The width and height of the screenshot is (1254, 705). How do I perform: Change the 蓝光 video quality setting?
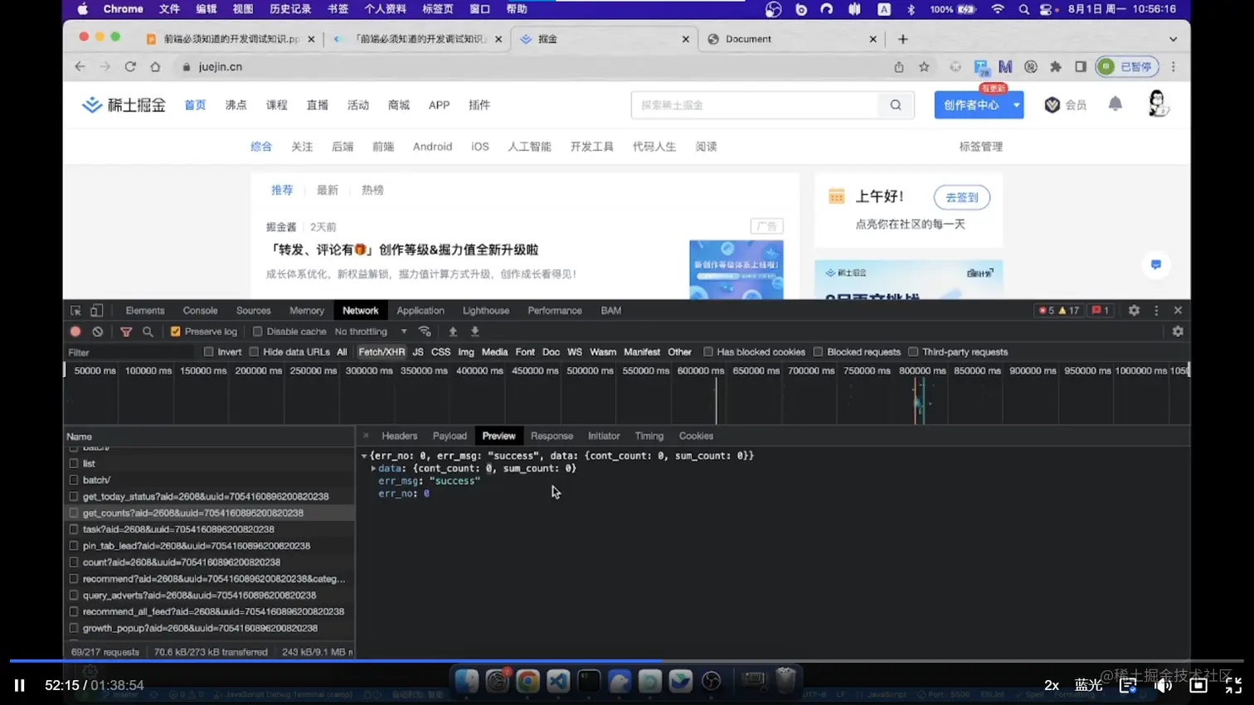click(1089, 685)
